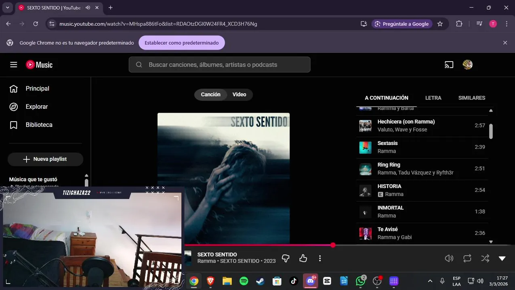Click the YouTube Music logo
The width and height of the screenshot is (515, 290).
pos(39,65)
